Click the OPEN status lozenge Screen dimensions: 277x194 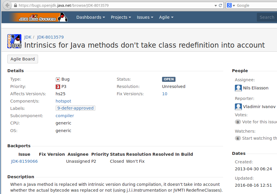tap(168, 79)
